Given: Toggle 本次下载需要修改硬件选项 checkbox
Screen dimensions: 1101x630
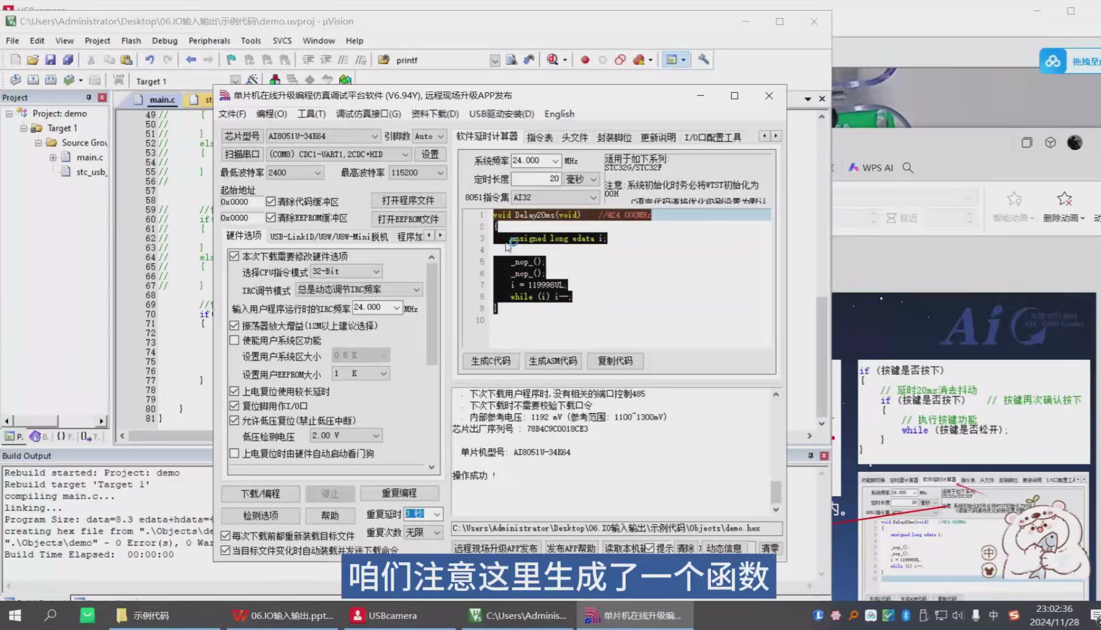Looking at the screenshot, I should tap(234, 256).
